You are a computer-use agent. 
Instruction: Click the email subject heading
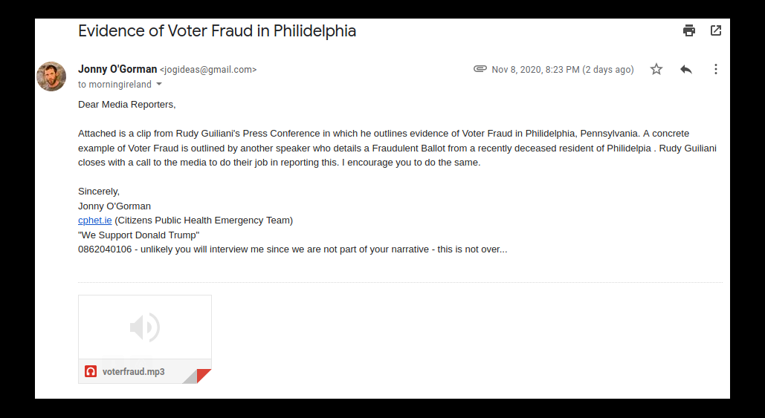(217, 31)
